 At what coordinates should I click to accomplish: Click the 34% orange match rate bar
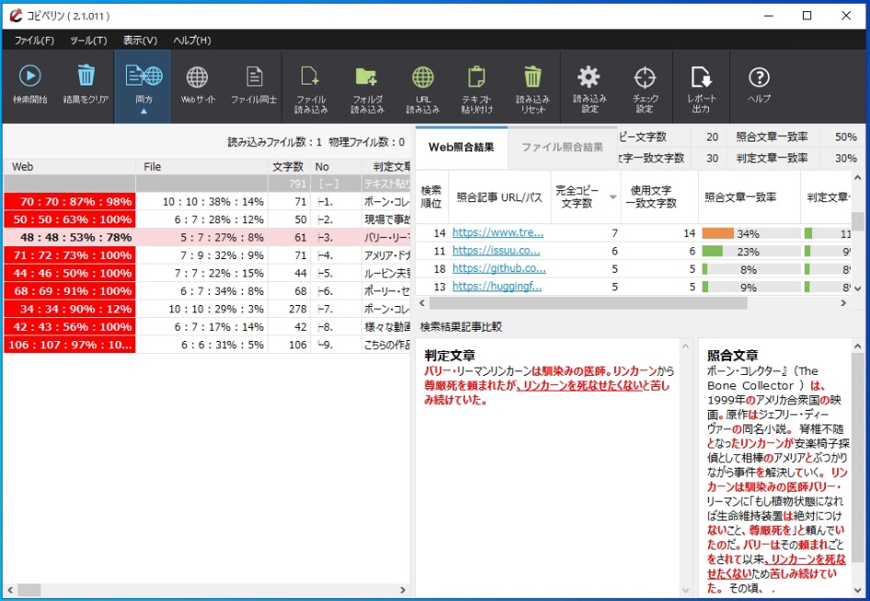click(x=717, y=233)
